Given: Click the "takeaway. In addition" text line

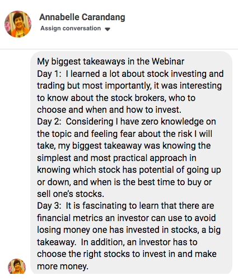Looking at the screenshot, I should click(117, 242).
